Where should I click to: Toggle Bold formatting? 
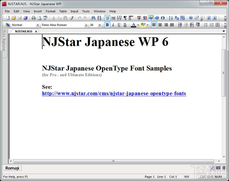click(107, 25)
